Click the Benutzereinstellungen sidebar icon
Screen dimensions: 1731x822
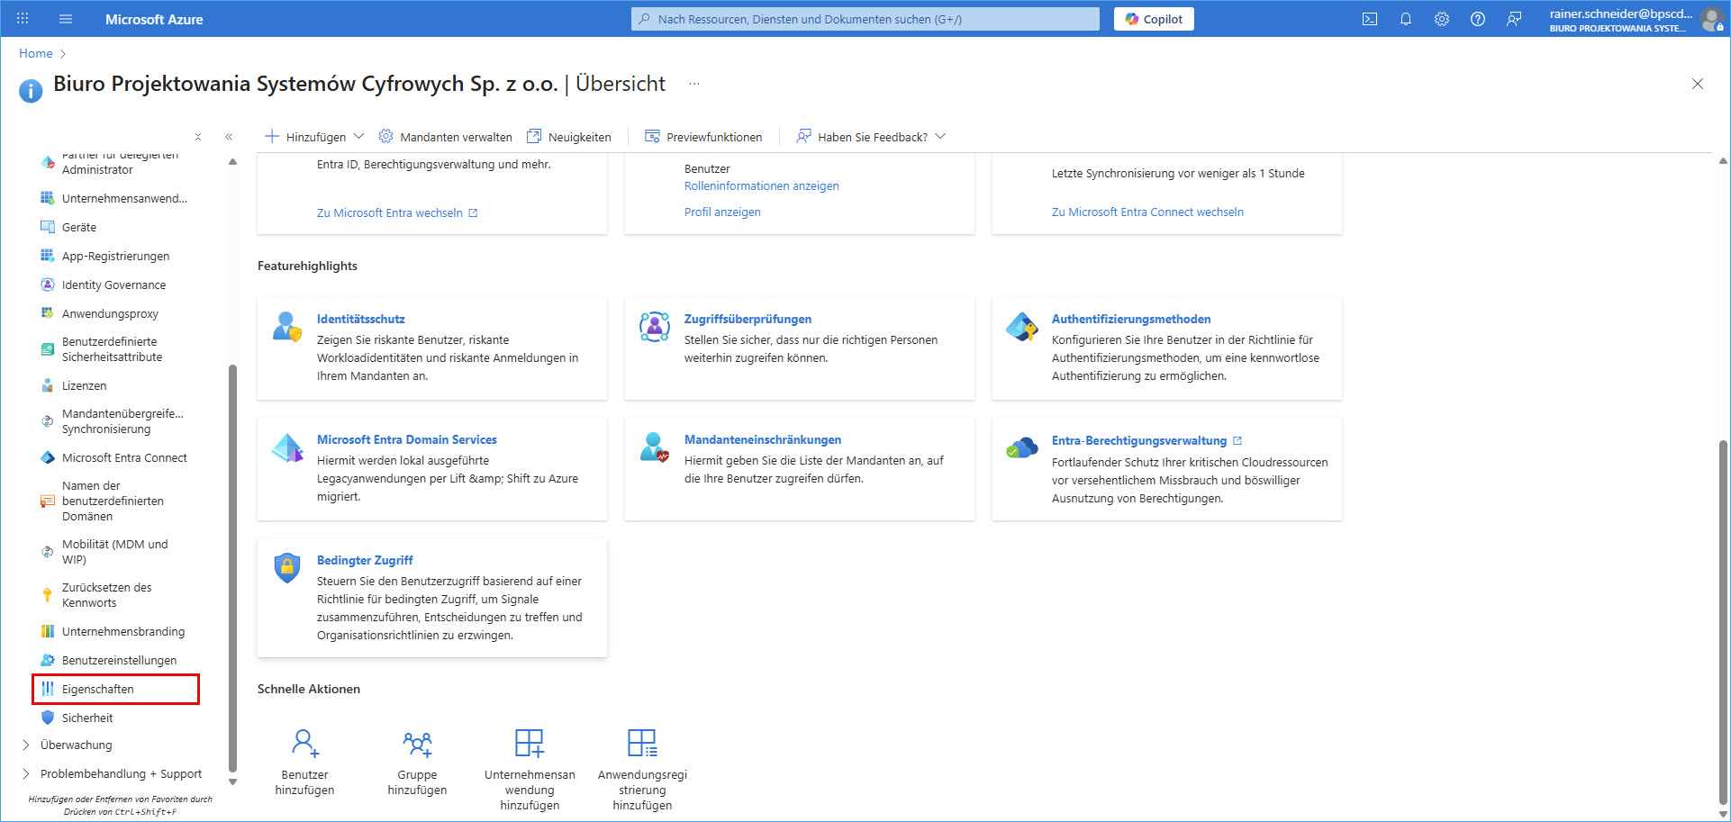(x=48, y=660)
